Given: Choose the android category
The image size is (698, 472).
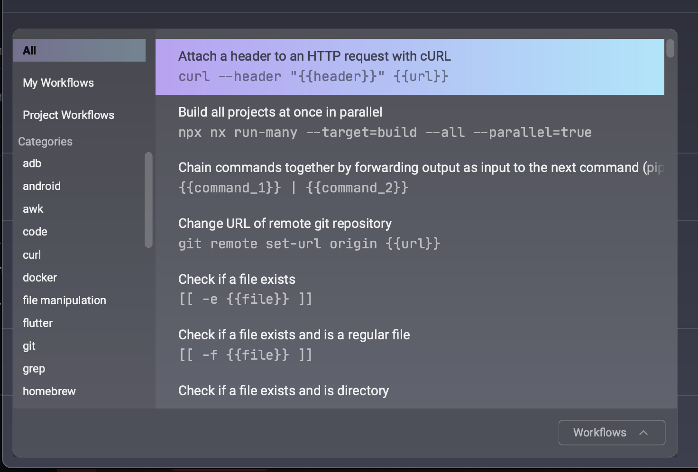Looking at the screenshot, I should [42, 186].
